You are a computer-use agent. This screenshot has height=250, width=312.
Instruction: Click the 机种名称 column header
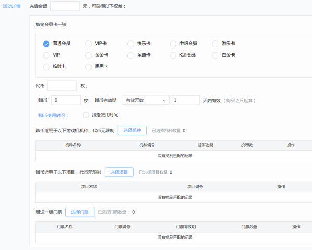[x=73, y=145]
